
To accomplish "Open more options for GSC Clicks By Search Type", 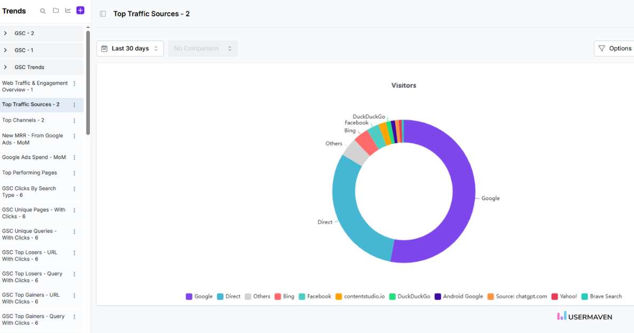I will point(74,189).
